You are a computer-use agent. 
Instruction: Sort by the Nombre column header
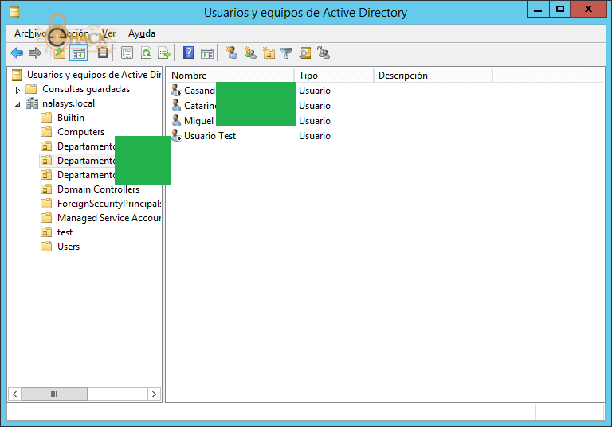click(230, 76)
